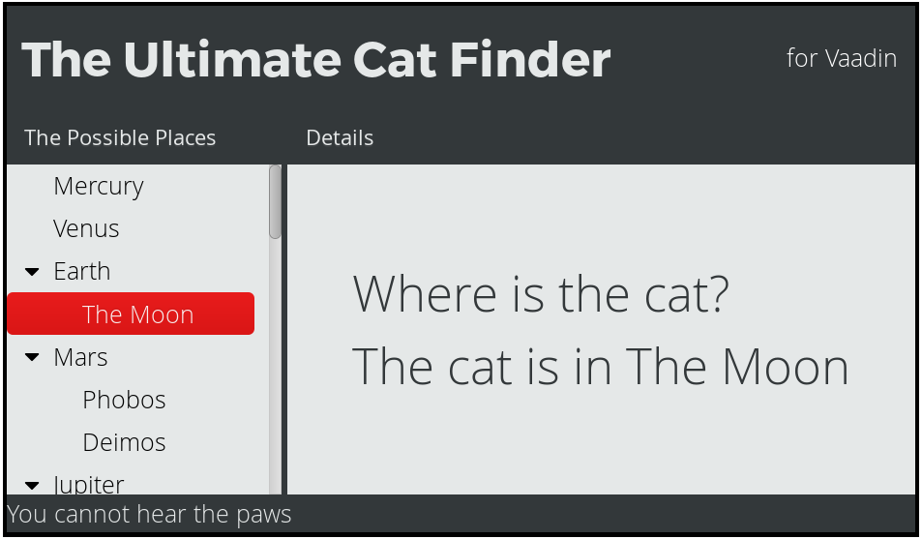This screenshot has height=539, width=922.
Task: Click the highlighted The Moon item
Action: click(131, 314)
